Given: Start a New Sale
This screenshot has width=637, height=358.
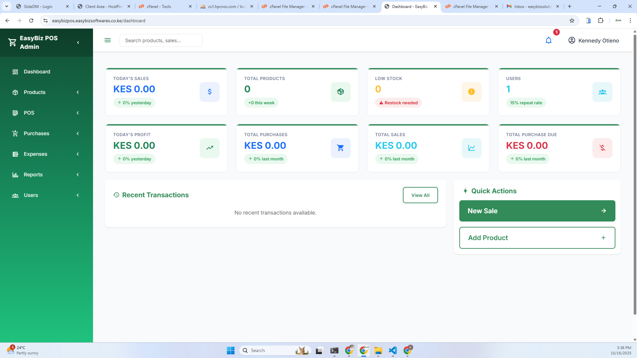Looking at the screenshot, I should [x=537, y=211].
